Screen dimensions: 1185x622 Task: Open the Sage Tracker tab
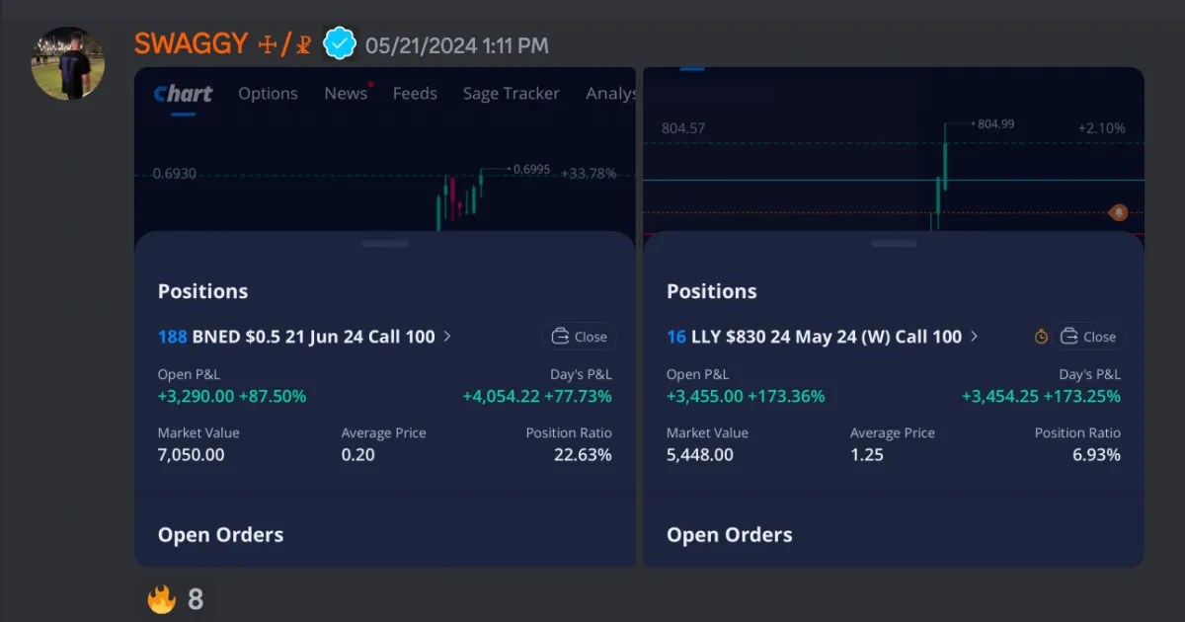(x=512, y=94)
